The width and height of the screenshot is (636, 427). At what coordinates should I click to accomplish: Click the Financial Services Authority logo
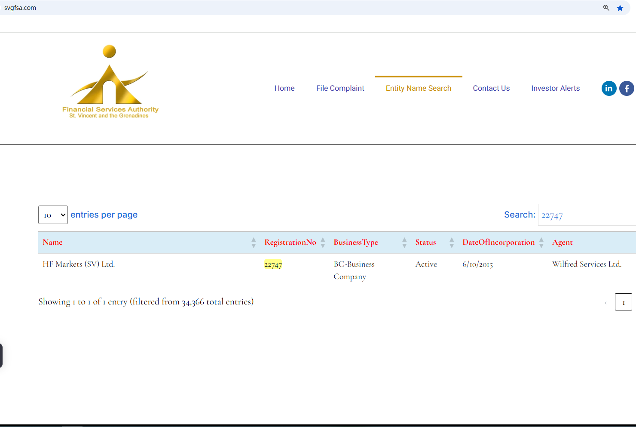click(110, 82)
